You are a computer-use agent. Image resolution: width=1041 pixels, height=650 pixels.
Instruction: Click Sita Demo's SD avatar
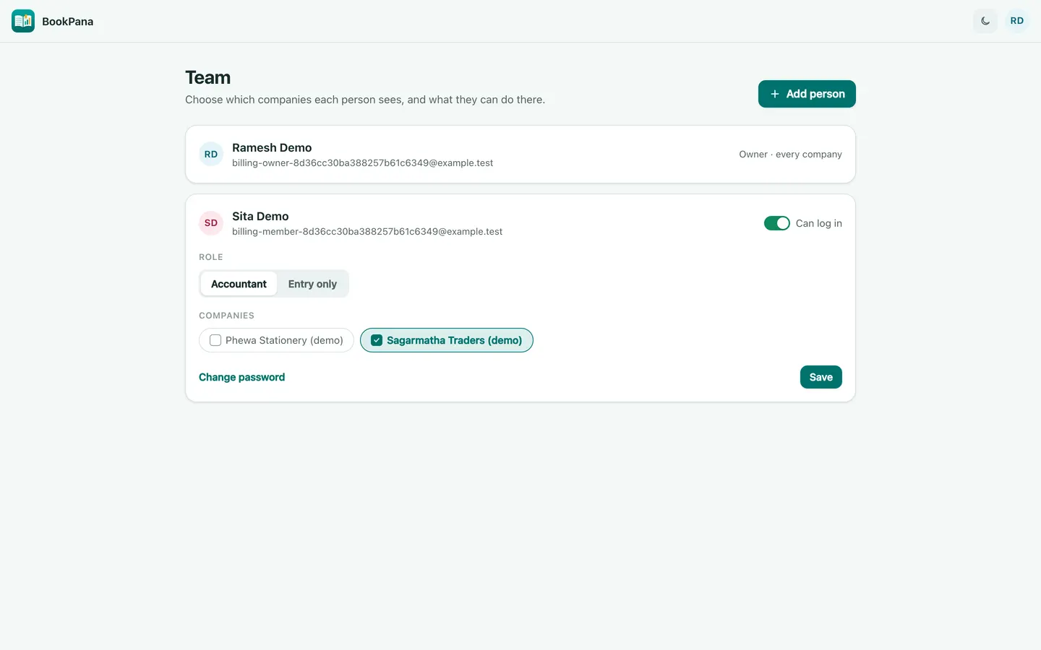click(x=211, y=223)
